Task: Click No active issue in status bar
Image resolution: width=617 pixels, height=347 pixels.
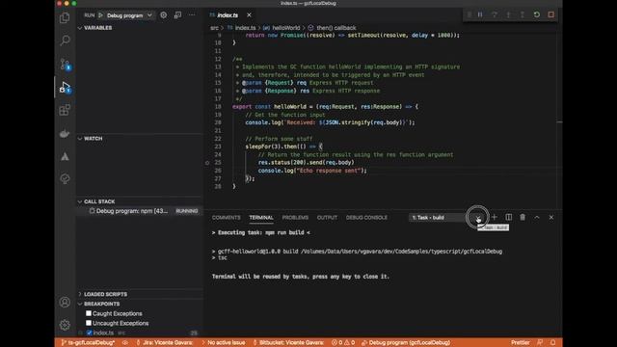Action: (x=223, y=342)
